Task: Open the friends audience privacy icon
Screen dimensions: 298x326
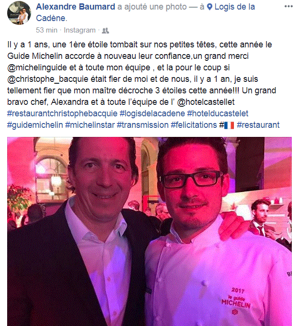Action: [105, 31]
